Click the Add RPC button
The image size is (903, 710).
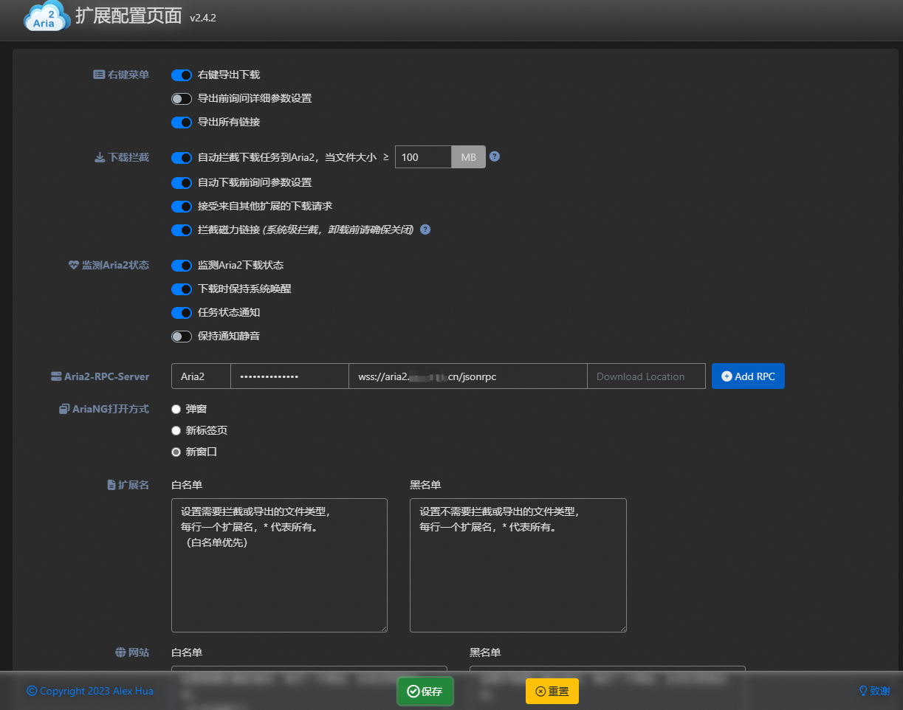pyautogui.click(x=748, y=376)
